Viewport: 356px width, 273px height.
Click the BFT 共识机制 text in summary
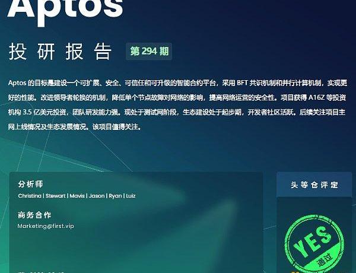[256, 83]
